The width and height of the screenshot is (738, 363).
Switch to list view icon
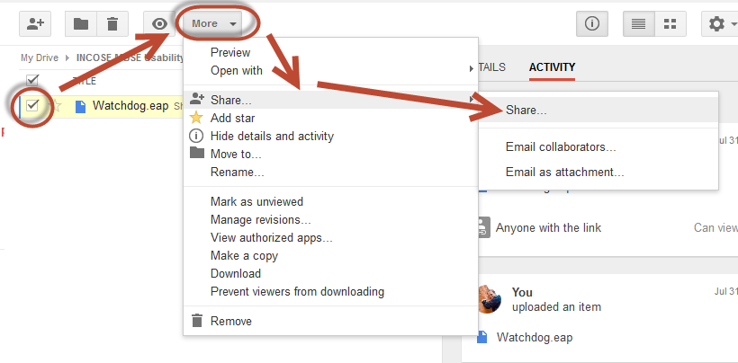(x=639, y=23)
